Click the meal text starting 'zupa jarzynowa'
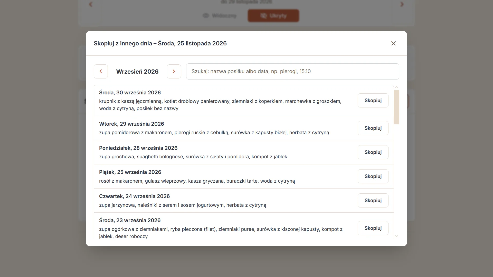The image size is (493, 277). click(183, 205)
